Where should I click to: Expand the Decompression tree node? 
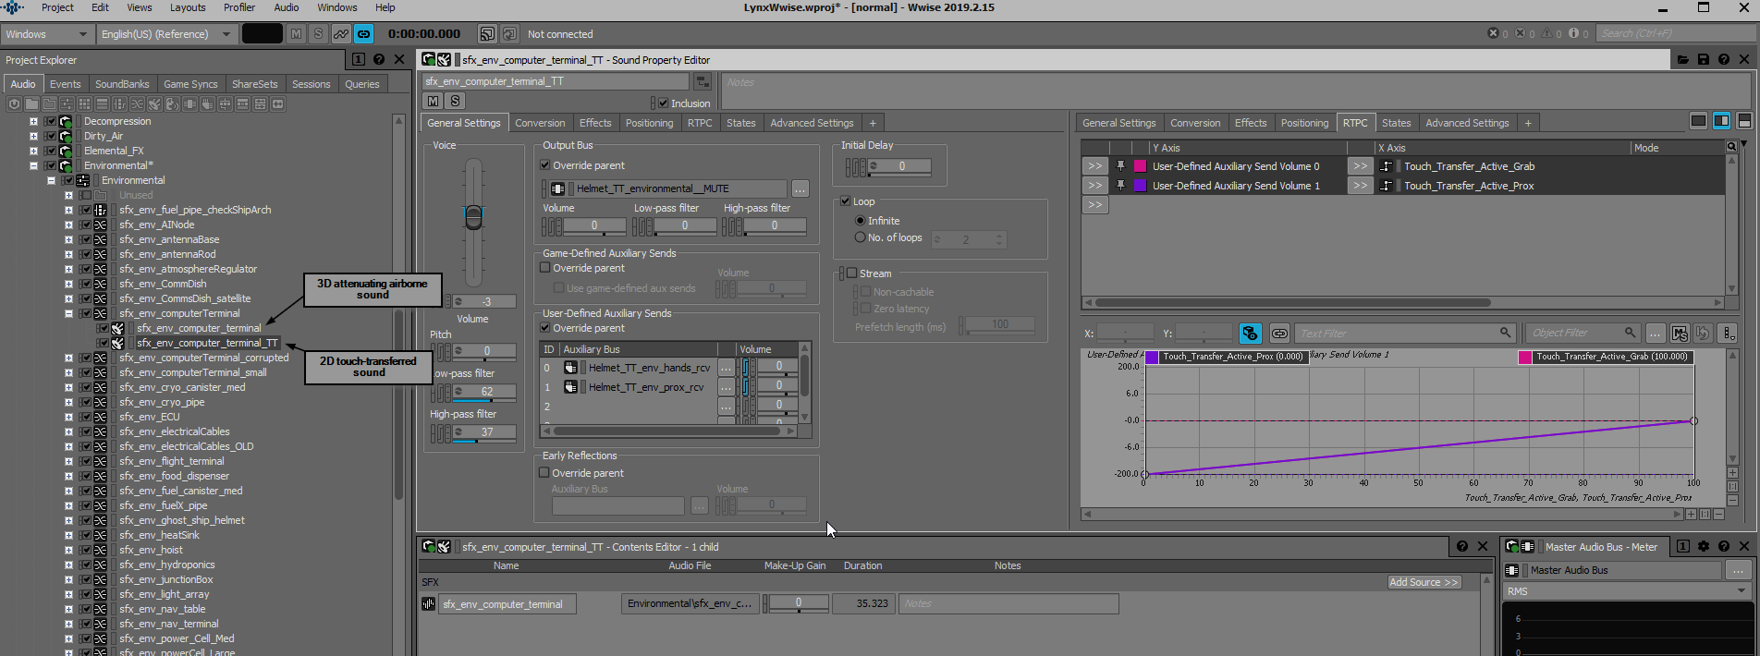coord(34,121)
